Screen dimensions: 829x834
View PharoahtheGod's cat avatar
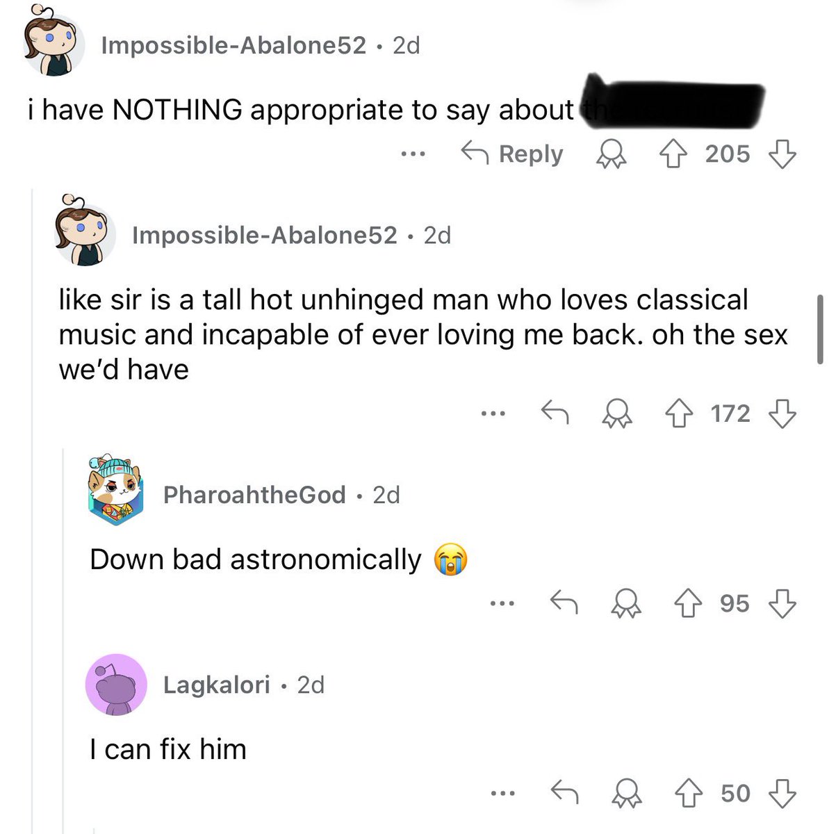click(116, 490)
